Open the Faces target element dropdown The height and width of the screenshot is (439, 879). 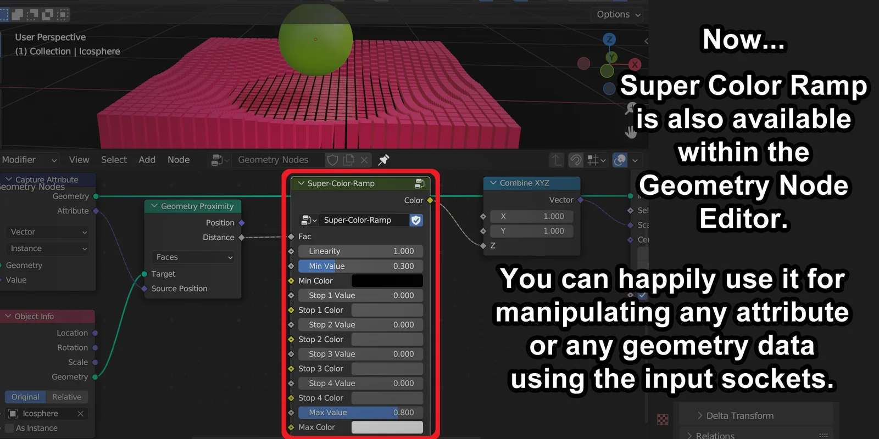click(x=193, y=257)
